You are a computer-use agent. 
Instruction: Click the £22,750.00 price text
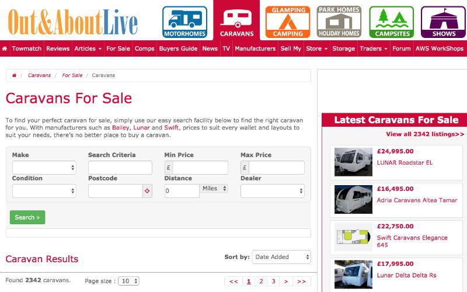coord(395,227)
